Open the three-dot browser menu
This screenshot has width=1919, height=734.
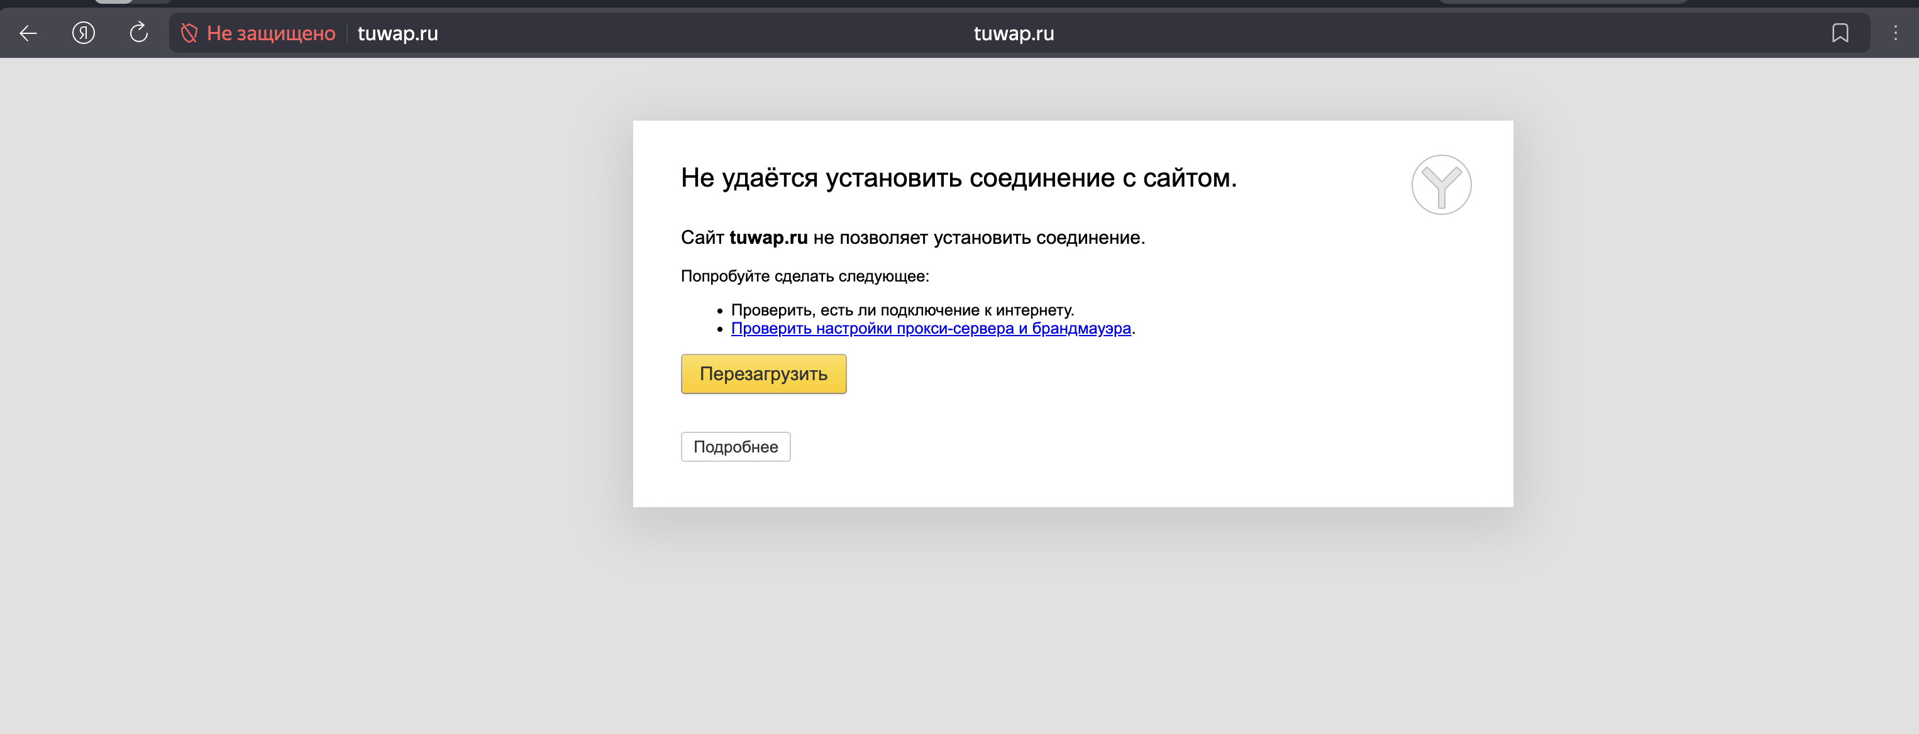(x=1895, y=33)
